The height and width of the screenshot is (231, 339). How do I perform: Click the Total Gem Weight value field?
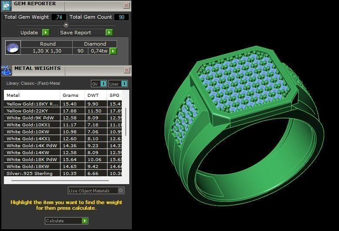pyautogui.click(x=59, y=17)
